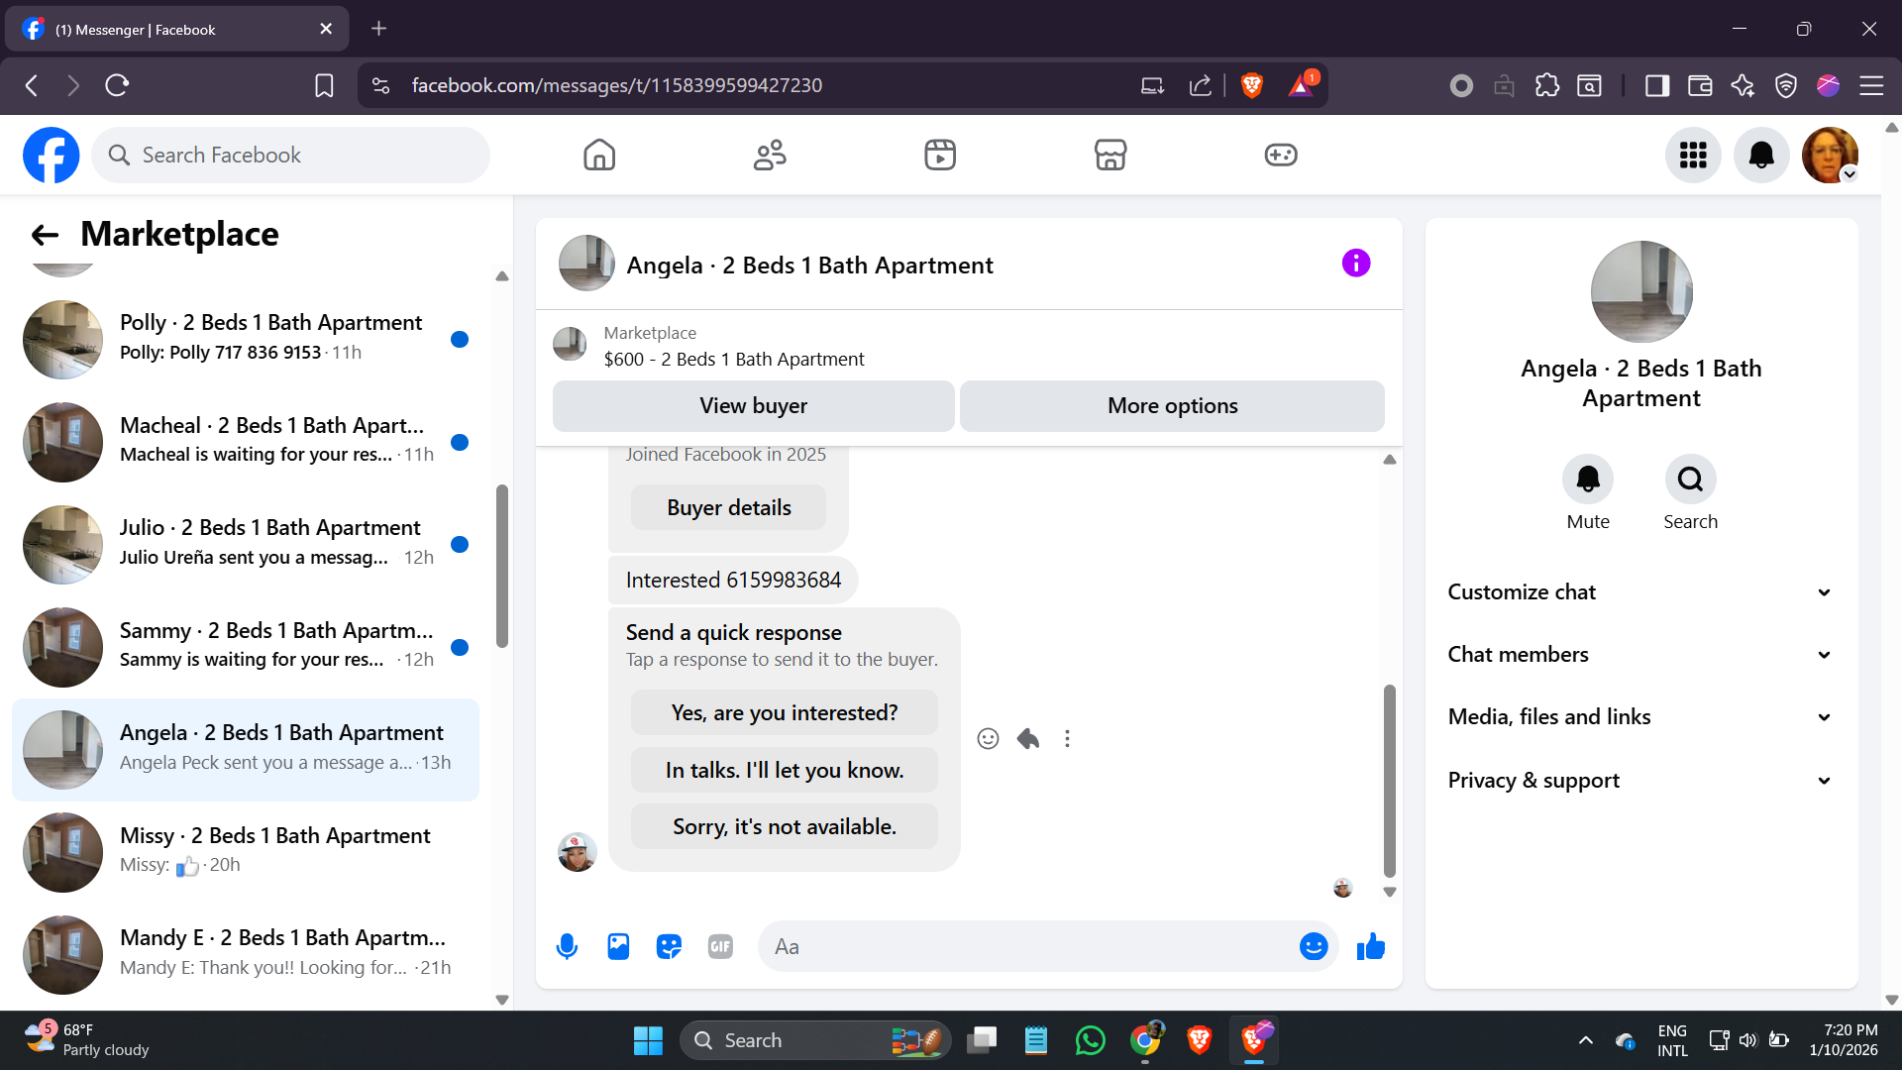
Task: Open the sticker picker icon
Action: pyautogui.click(x=670, y=947)
